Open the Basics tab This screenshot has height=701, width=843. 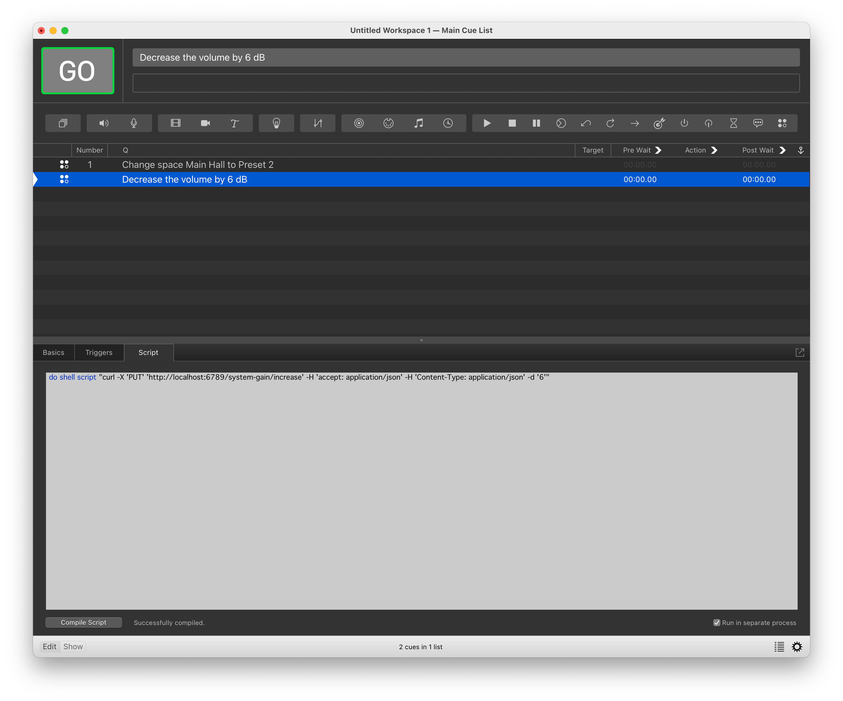tap(53, 353)
